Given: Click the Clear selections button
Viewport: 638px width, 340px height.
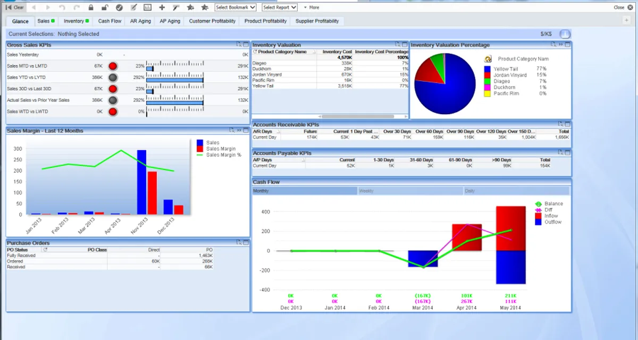Looking at the screenshot, I should [14, 7].
